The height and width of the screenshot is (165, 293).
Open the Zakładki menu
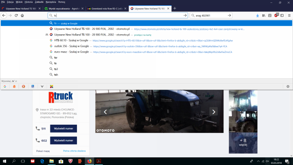point(39,2)
